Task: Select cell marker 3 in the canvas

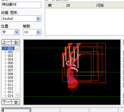Action: pyautogui.click(x=70, y=44)
